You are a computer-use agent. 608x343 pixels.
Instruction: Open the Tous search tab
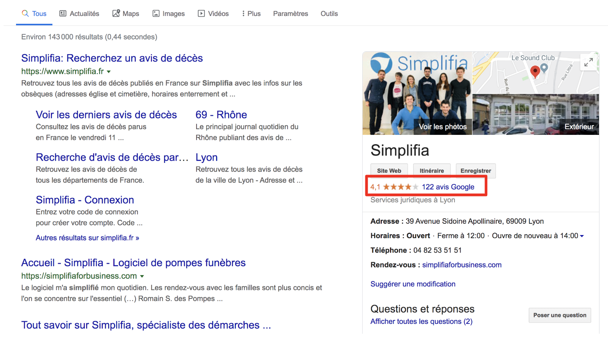[34, 14]
